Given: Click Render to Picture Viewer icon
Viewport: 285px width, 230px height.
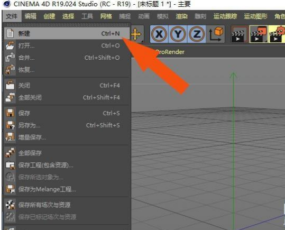Looking at the screenshot, I should (259, 34).
